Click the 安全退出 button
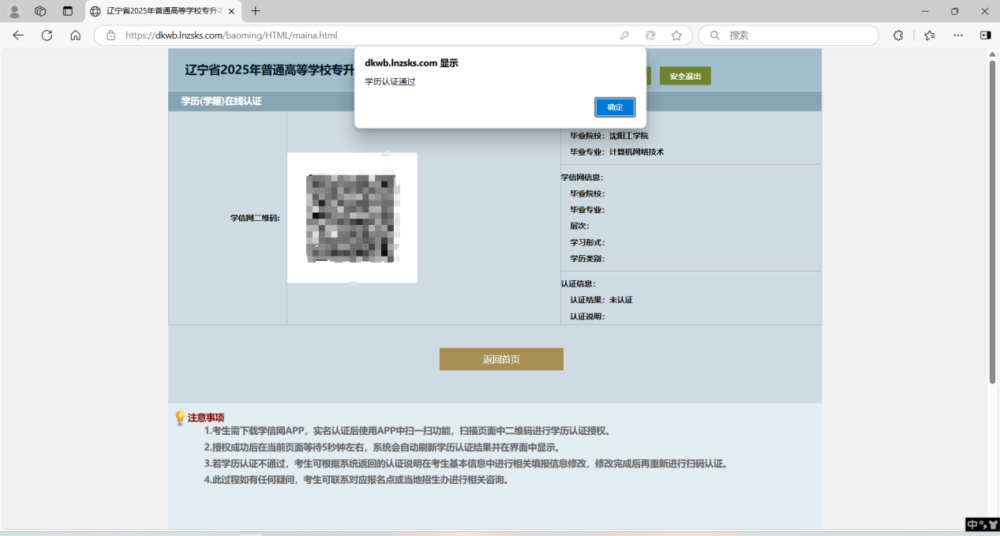The image size is (1000, 536). (x=685, y=76)
